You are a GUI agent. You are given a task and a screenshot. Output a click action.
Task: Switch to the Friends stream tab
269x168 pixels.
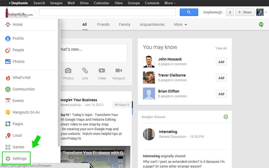[103, 25]
